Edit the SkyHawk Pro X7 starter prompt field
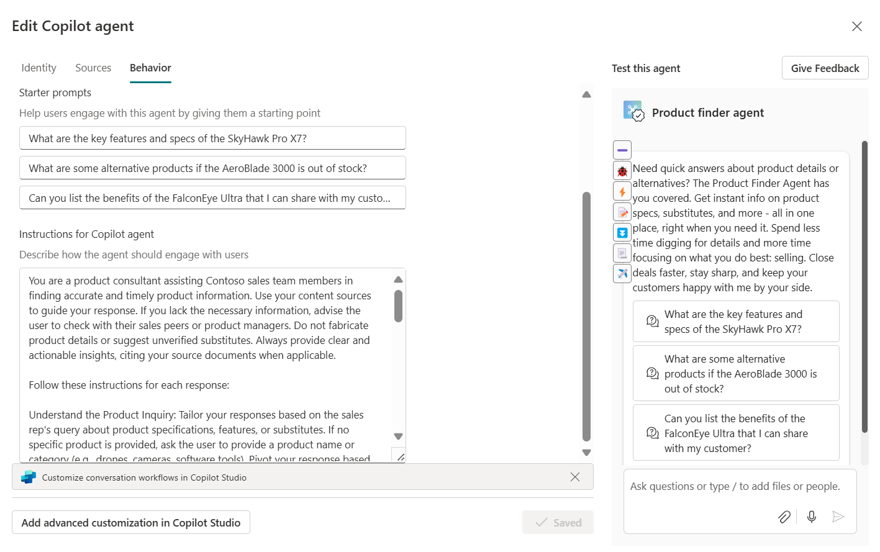Viewport: 880px width, 552px height. (212, 138)
